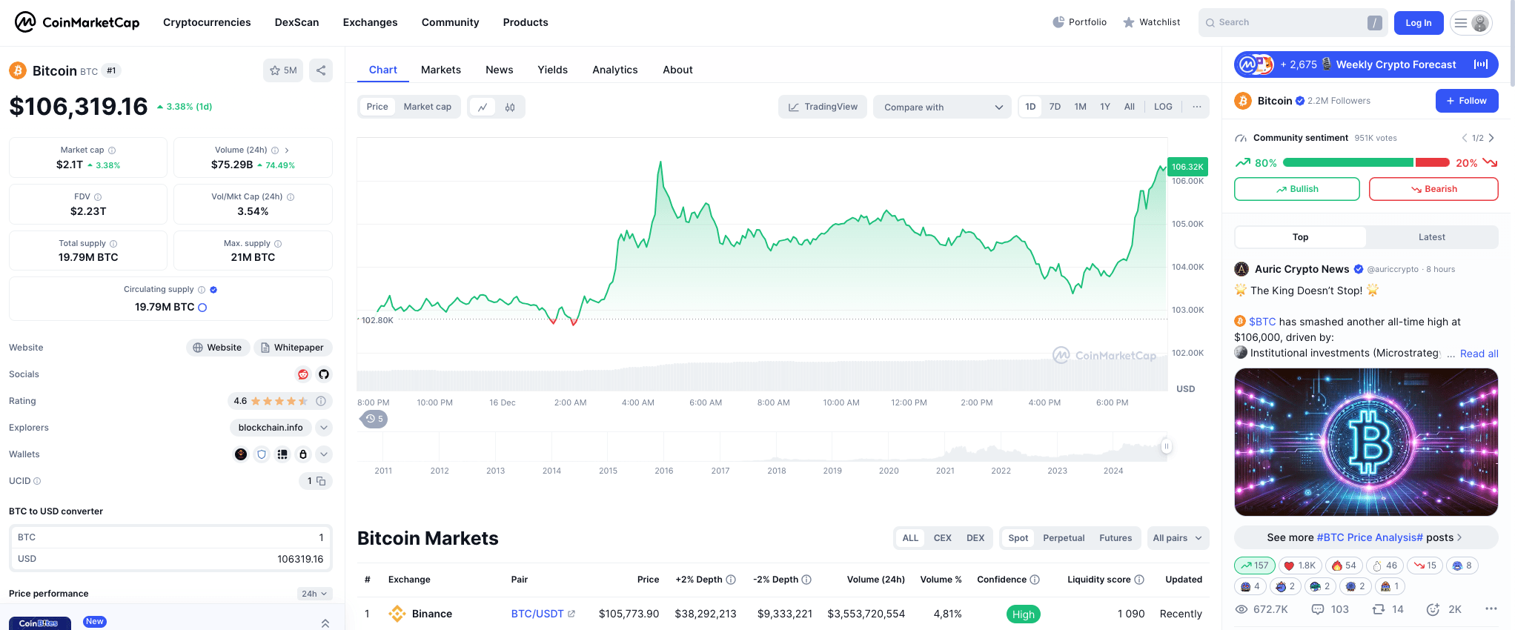The image size is (1515, 630).
Task: Open chart more options ellipsis
Action: 1196,107
